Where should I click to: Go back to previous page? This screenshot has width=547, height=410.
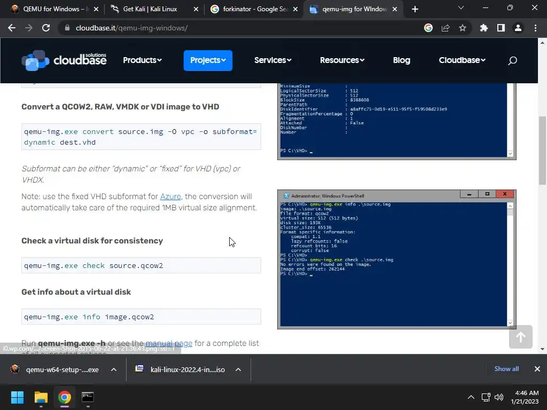point(12,28)
